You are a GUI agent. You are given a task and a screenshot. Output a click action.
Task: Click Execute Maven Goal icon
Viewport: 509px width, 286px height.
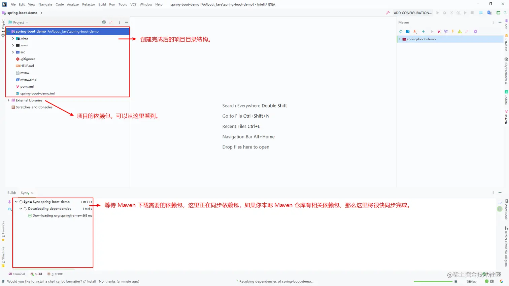(x=439, y=32)
